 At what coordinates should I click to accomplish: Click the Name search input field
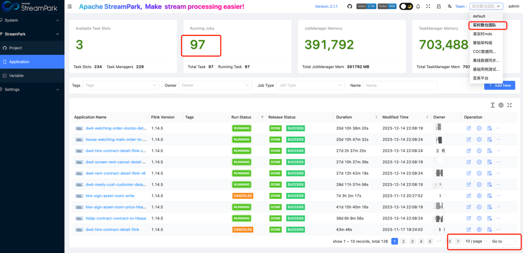(400, 85)
